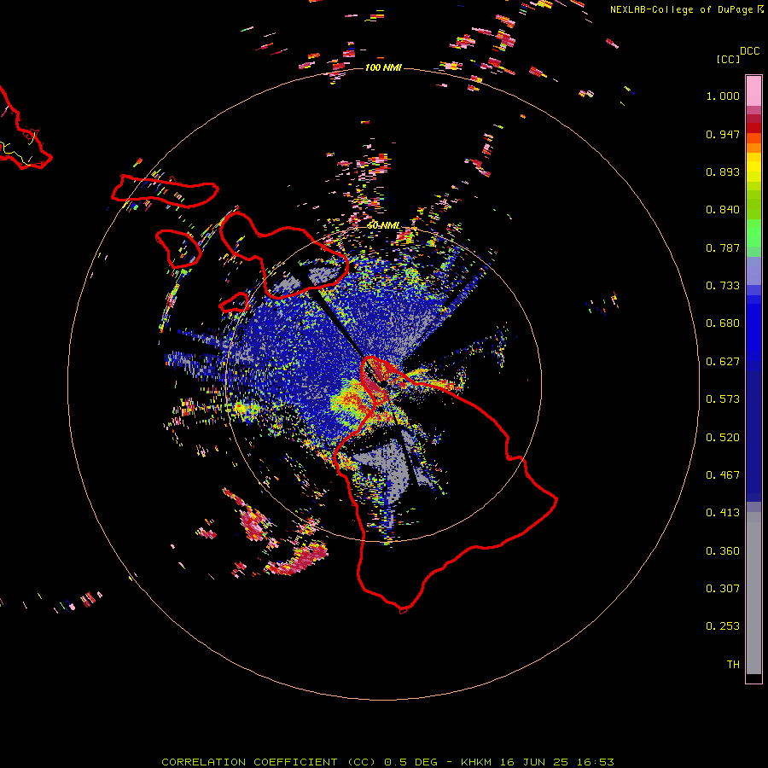
Task: Click the 0.680 legend value
Action: click(723, 323)
